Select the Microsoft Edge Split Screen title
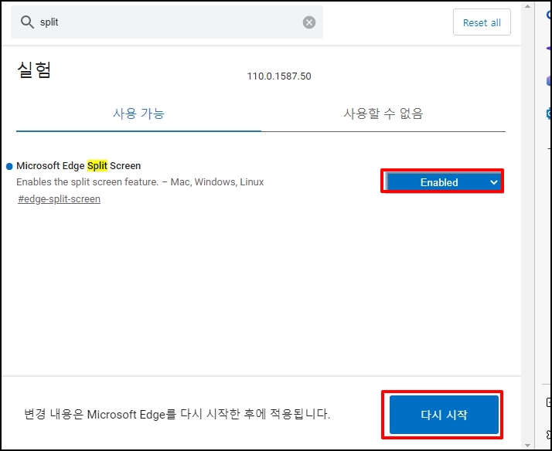Viewport: 552px width, 451px height. [79, 165]
